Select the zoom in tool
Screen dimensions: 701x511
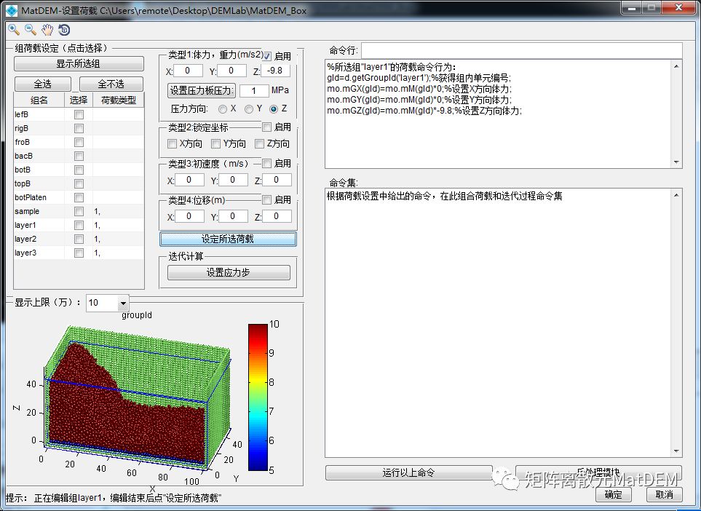pos(14,30)
